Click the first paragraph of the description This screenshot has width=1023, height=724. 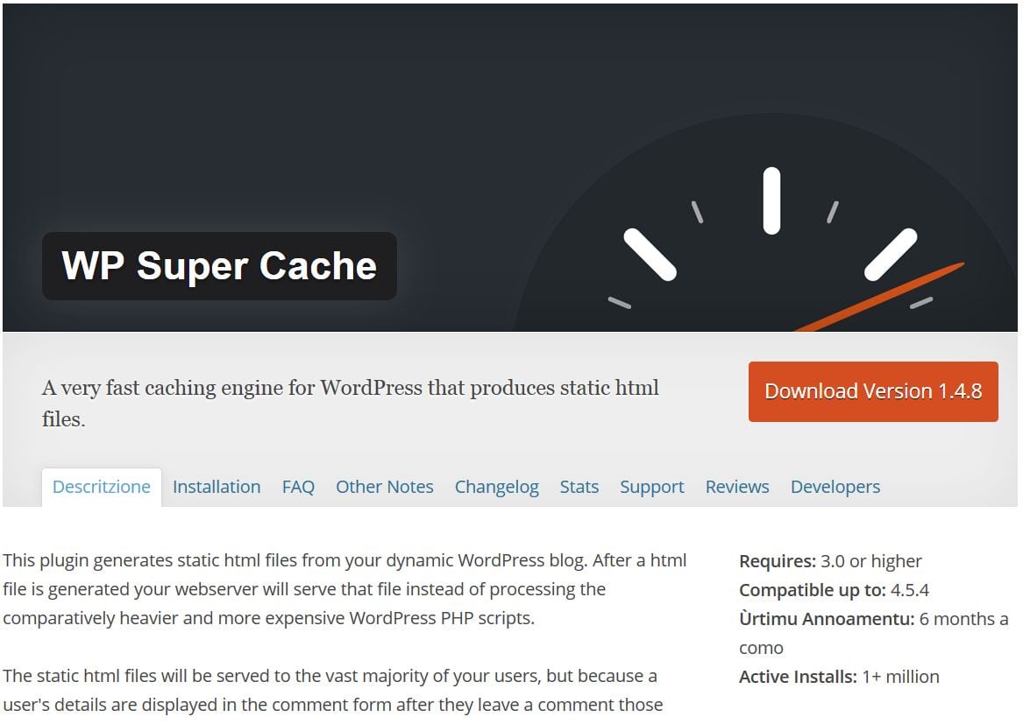coord(345,588)
